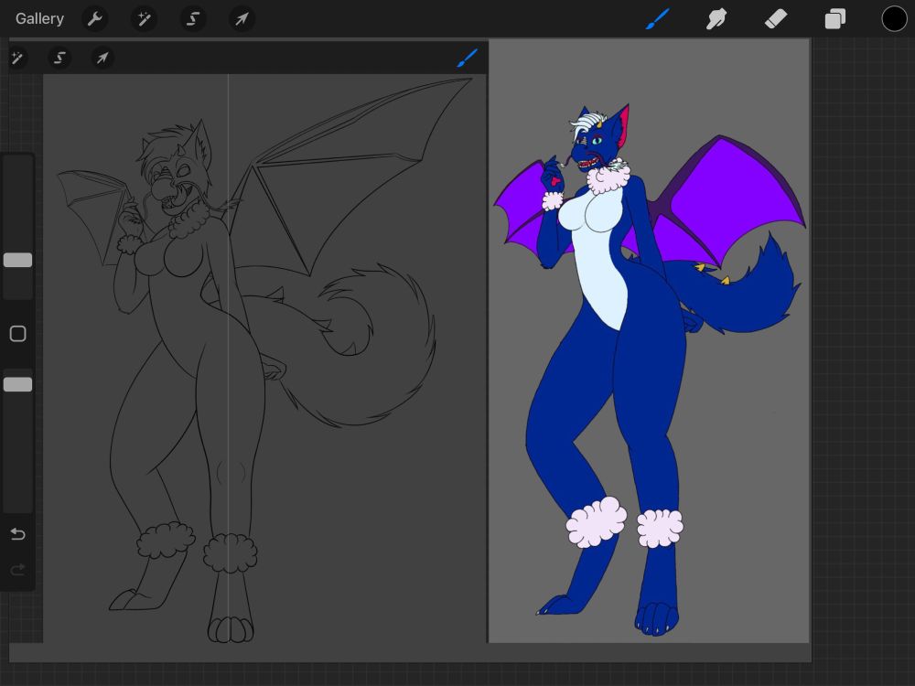Redo a stroke with the lower sidebar arrow
The width and height of the screenshot is (915, 686).
[x=17, y=571]
